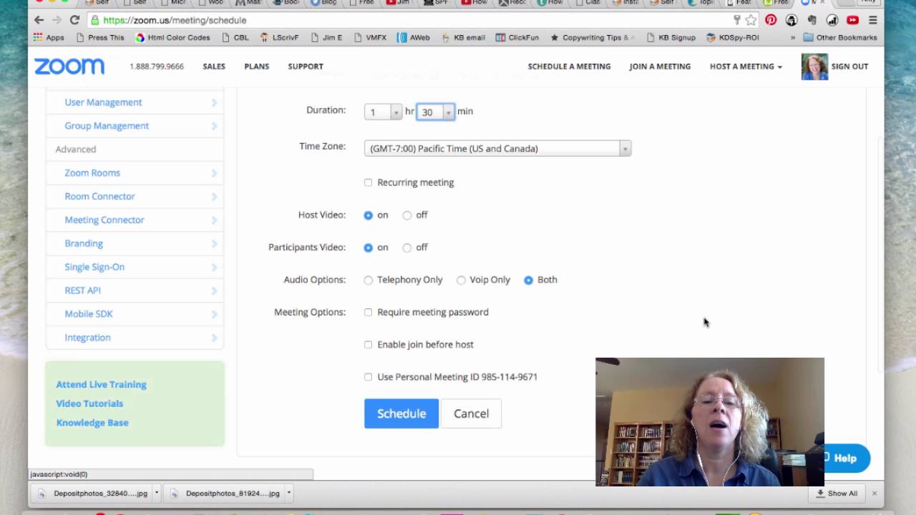This screenshot has height=515, width=916.
Task: Click the blue Schedule button
Action: 401,413
